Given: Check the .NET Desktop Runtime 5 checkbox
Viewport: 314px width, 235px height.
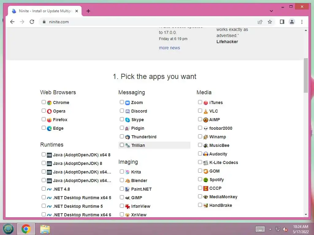Looking at the screenshot, I should tap(44, 206).
